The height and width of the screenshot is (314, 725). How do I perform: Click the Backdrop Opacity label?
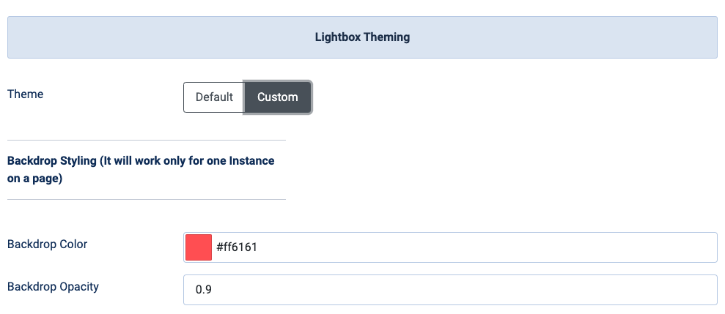tap(54, 287)
